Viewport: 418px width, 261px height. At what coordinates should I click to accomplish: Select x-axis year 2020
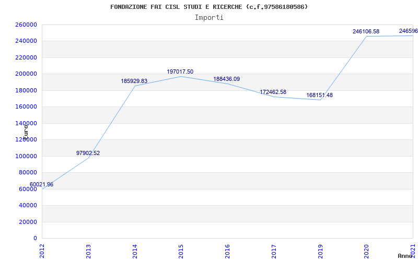[367, 251]
